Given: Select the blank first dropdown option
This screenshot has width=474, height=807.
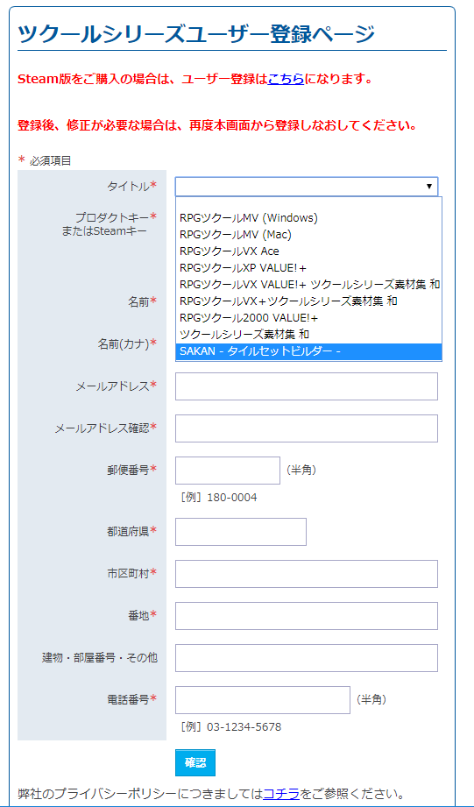Looking at the screenshot, I should point(308,203).
